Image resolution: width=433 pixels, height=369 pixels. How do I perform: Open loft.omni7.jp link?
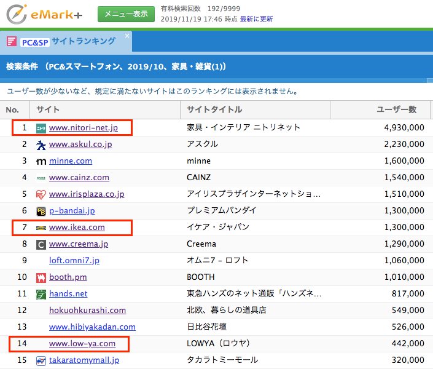click(74, 261)
